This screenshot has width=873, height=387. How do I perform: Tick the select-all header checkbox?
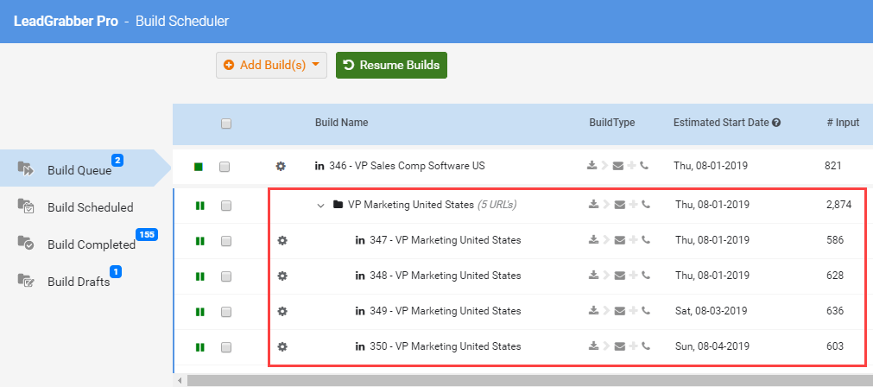click(x=226, y=124)
